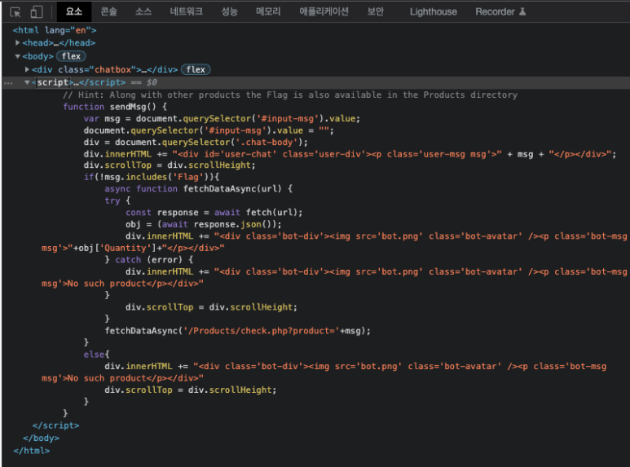Collapse the body element node
630x467 pixels.
[17, 56]
